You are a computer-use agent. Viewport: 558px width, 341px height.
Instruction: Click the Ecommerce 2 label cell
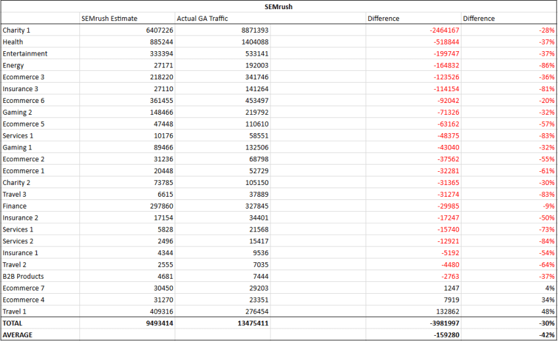click(x=40, y=159)
